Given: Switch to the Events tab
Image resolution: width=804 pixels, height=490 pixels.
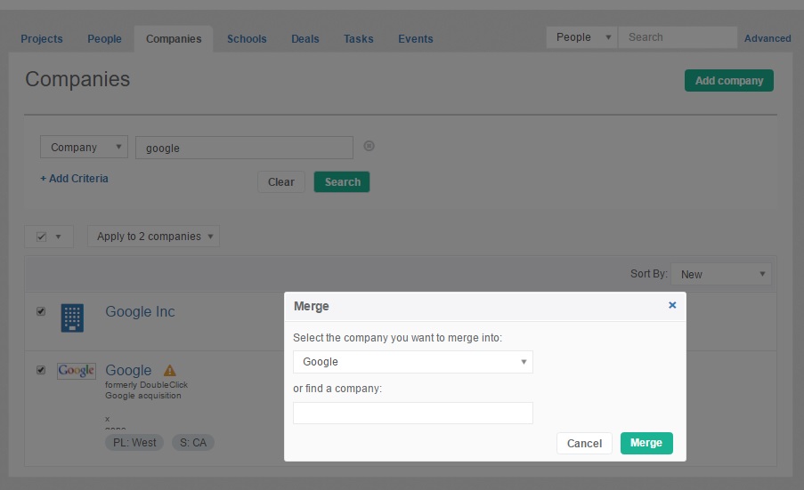Looking at the screenshot, I should [415, 39].
